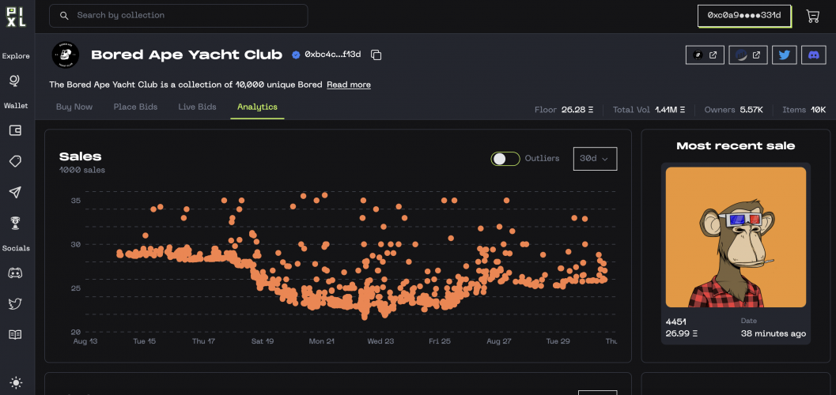Open the shopping cart
The height and width of the screenshot is (395, 836).
[812, 16]
